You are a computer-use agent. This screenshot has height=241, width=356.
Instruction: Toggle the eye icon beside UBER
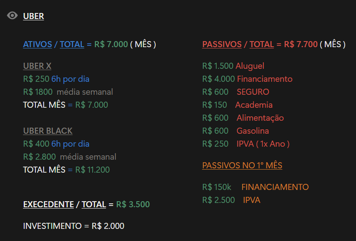point(12,16)
